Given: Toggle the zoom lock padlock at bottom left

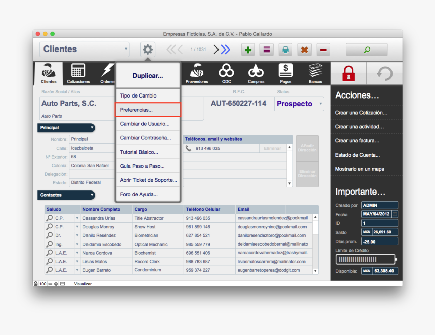Looking at the screenshot, I should click(35, 283).
